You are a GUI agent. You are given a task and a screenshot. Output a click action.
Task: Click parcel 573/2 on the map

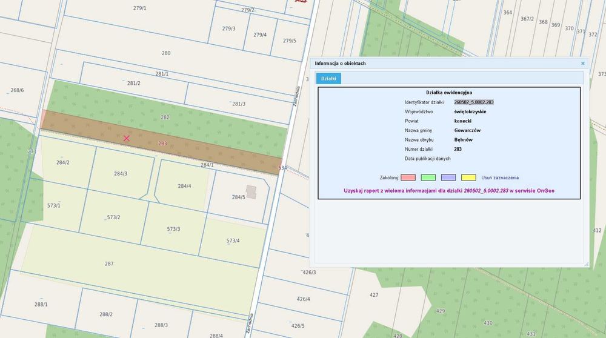(x=113, y=217)
